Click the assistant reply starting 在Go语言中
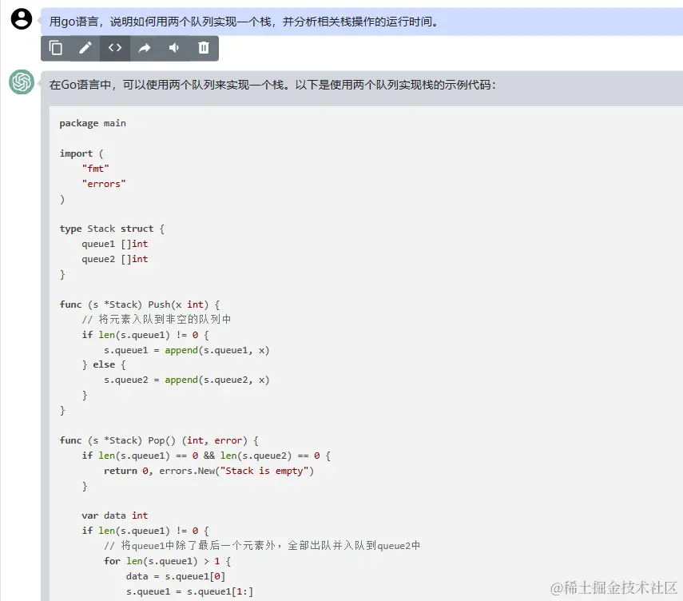 coord(272,85)
